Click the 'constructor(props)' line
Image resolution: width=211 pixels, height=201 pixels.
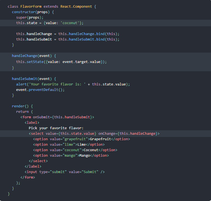pos(33,12)
